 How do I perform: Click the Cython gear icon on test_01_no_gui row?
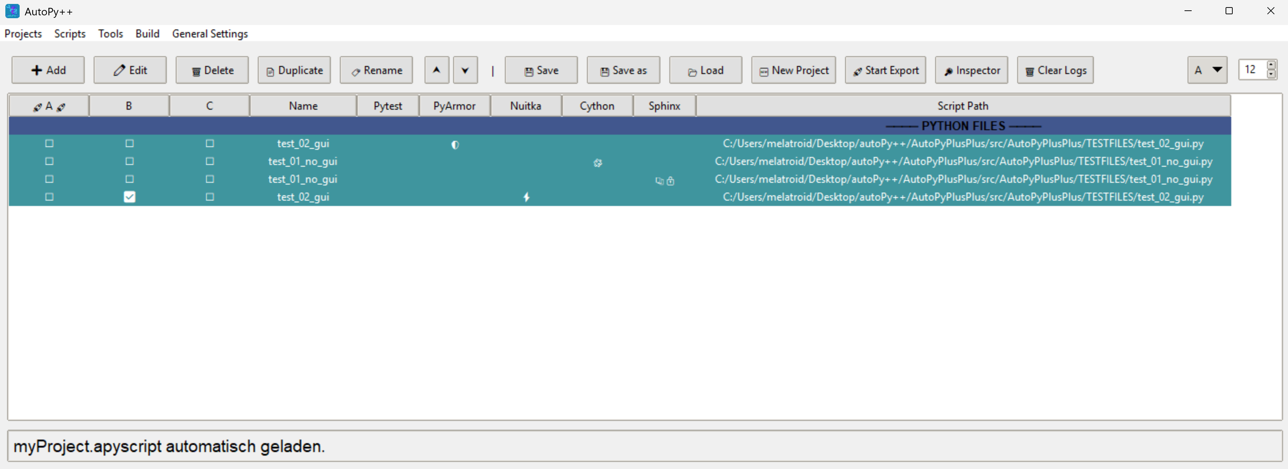pyautogui.click(x=598, y=163)
